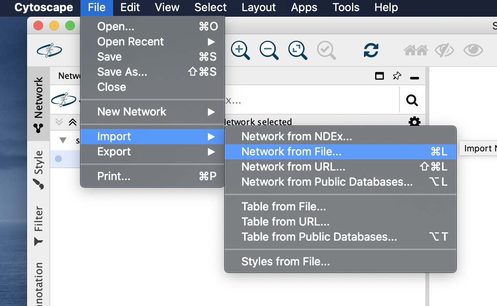
Task: Open the View menu
Action: click(x=167, y=8)
